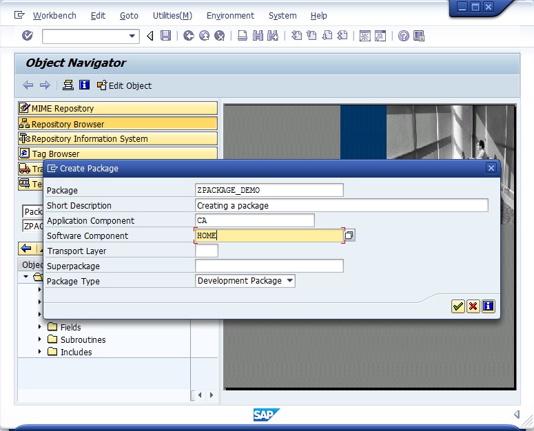Click the Edit Object button
Image resolution: width=534 pixels, height=431 pixels.
[124, 85]
